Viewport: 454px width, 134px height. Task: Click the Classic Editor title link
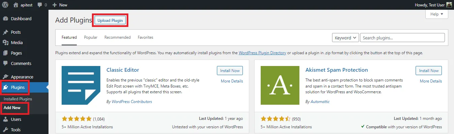click(x=123, y=70)
